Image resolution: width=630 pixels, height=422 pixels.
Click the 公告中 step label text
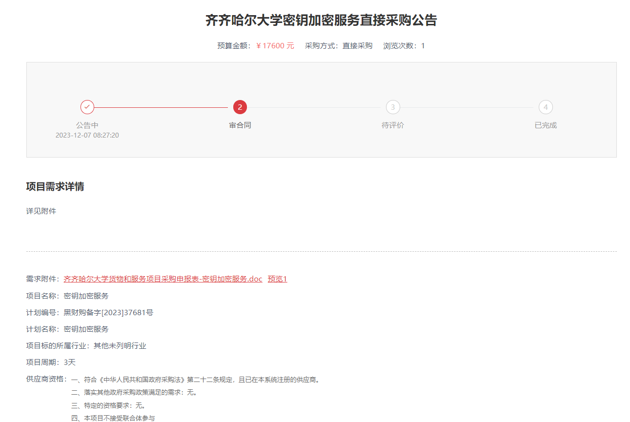(x=87, y=124)
